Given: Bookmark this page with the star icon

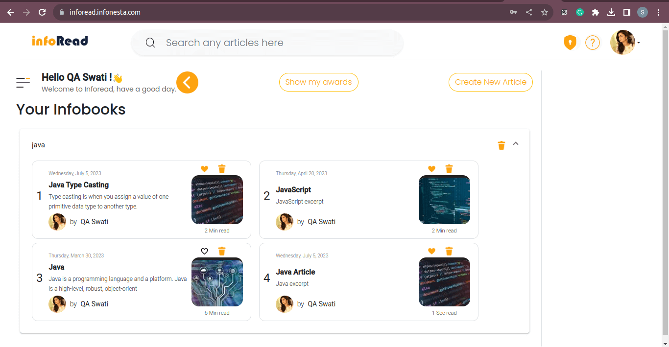Looking at the screenshot, I should 545,12.
